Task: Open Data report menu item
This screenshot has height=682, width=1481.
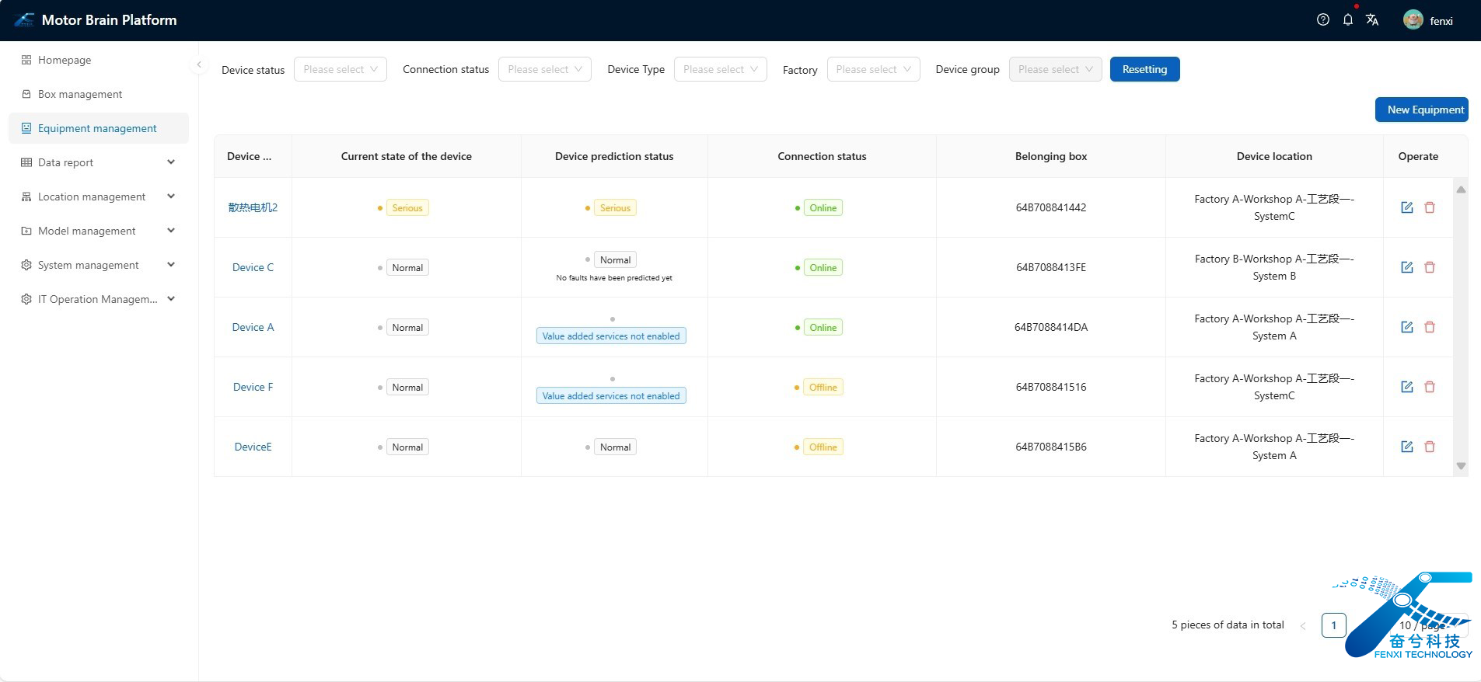Action: 99,162
